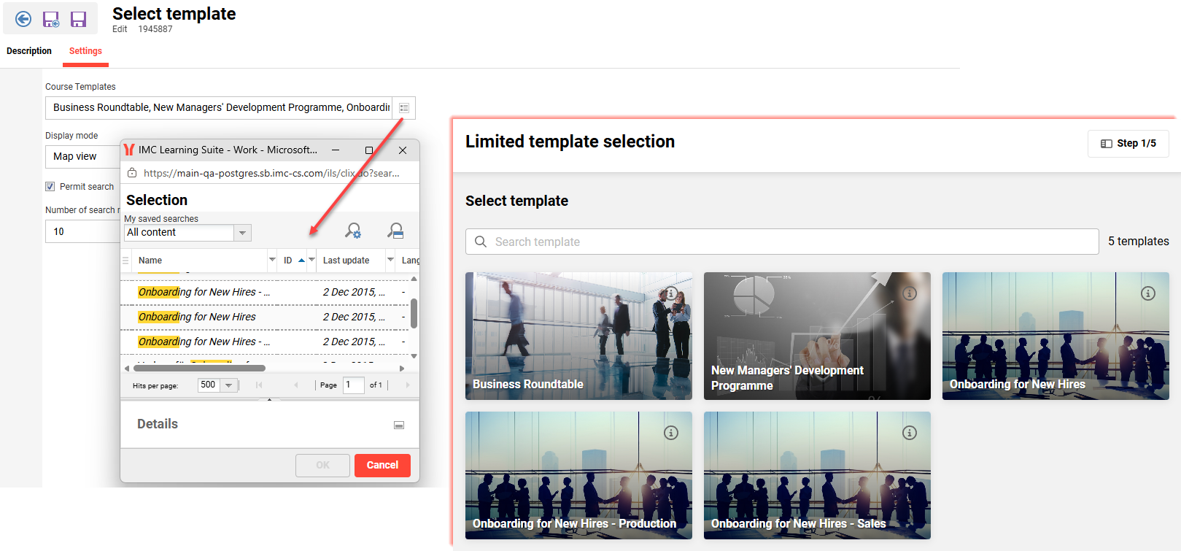Click the Search template field

tap(782, 242)
